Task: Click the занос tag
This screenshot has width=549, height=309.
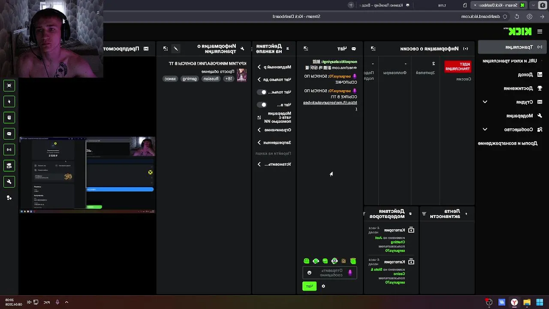Action: click(x=170, y=79)
